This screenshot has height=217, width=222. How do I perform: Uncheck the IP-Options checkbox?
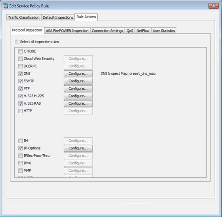click(20, 149)
